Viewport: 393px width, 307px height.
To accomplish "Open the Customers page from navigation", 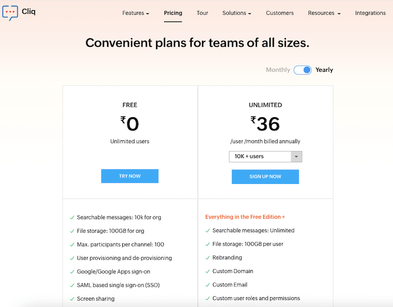I will click(280, 13).
